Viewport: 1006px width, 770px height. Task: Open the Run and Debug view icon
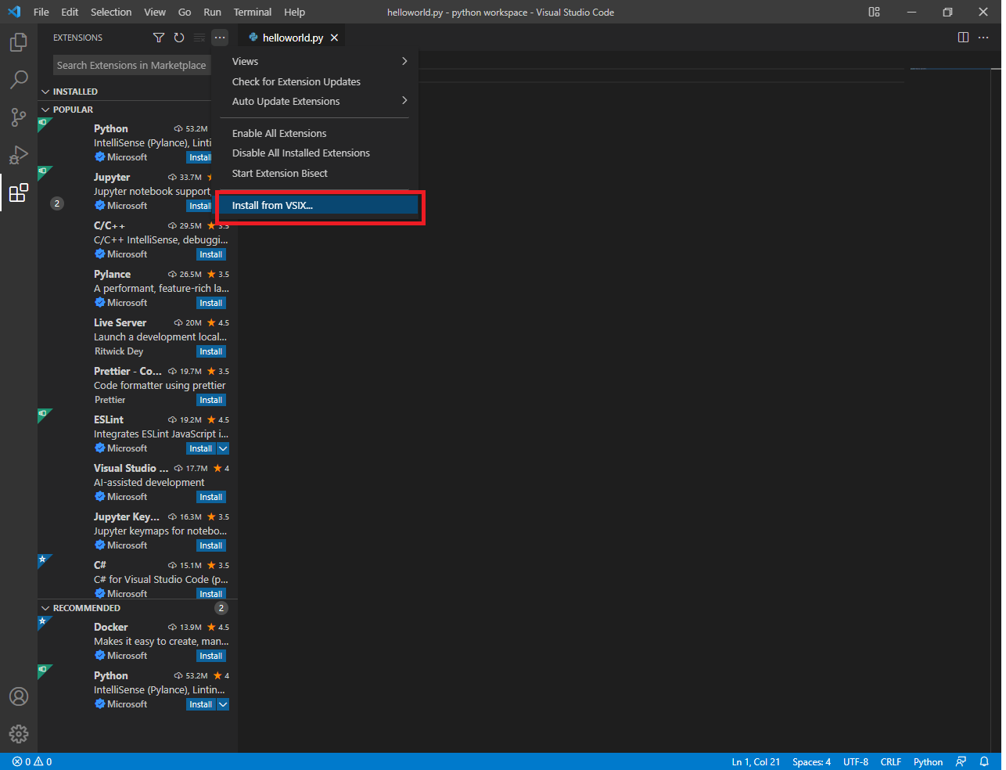(19, 155)
